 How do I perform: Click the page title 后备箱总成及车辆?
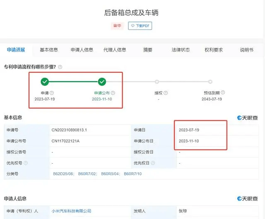tap(131, 13)
